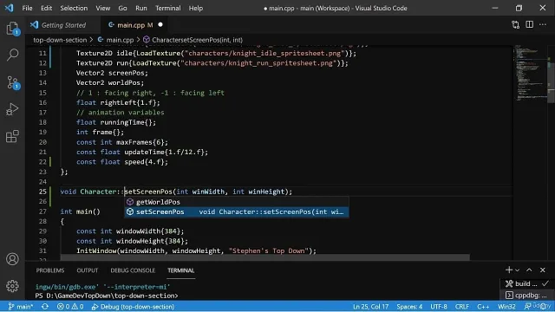Open the Extensions view icon
This screenshot has width=555, height=312.
[12, 136]
